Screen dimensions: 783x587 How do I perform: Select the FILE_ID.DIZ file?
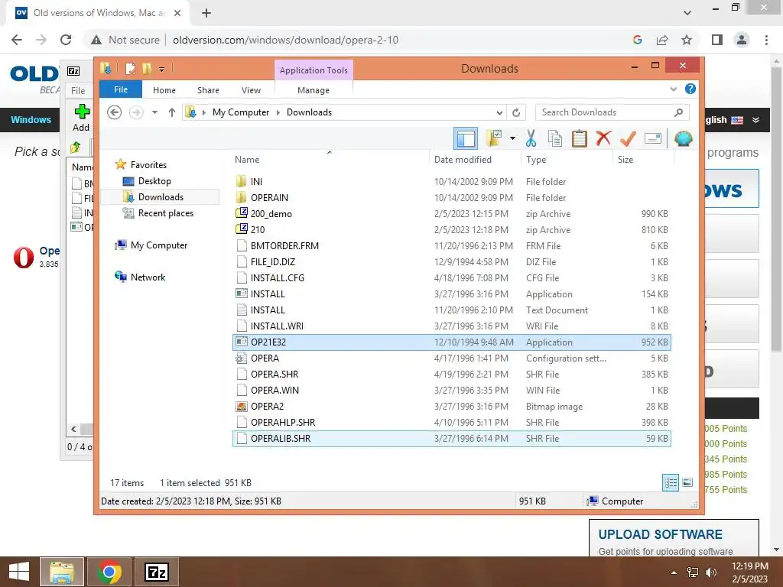pyautogui.click(x=451, y=262)
